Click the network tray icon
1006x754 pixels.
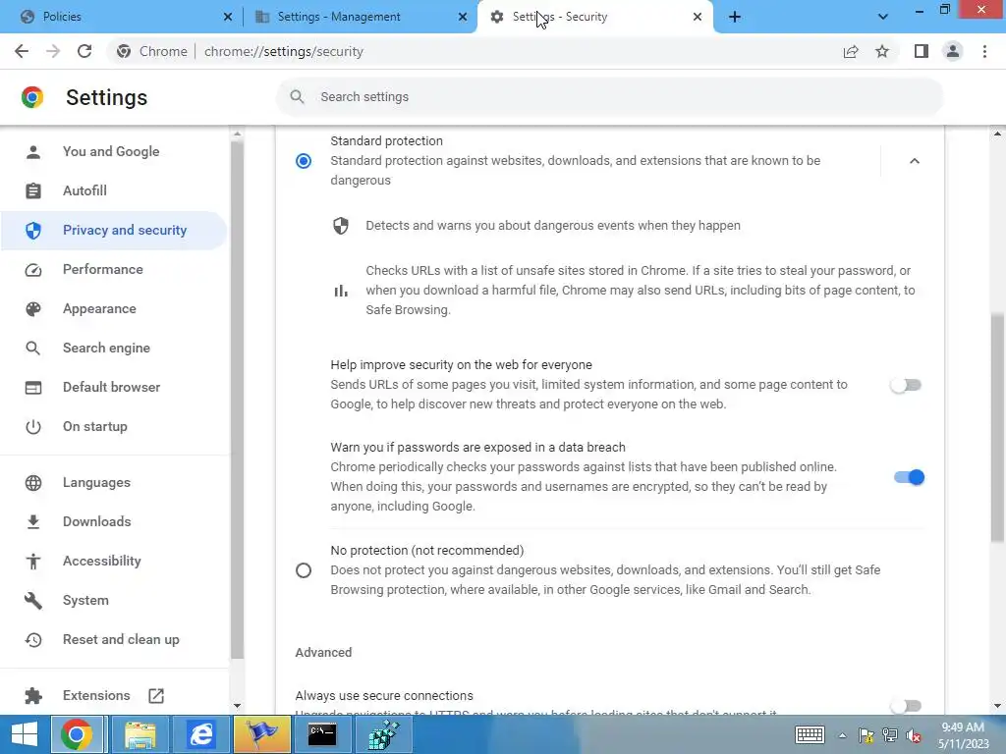click(890, 735)
